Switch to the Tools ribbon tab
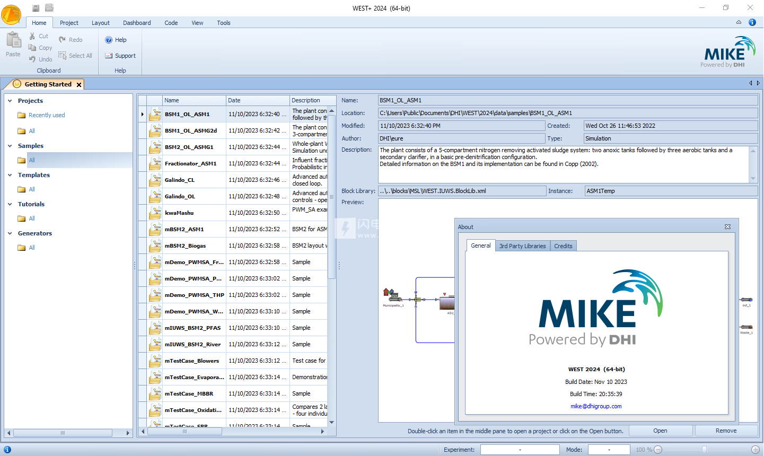This screenshot has height=456, width=764. click(x=223, y=22)
